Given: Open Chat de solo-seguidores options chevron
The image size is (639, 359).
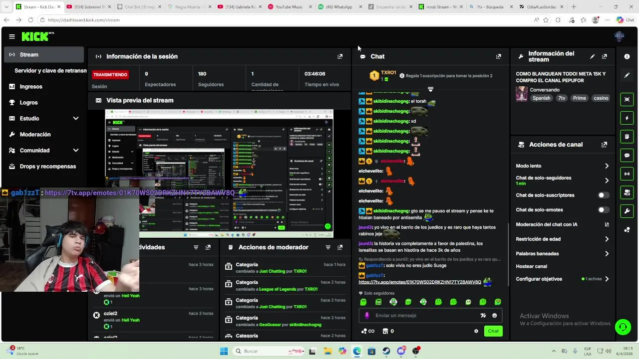Looking at the screenshot, I should tap(607, 180).
